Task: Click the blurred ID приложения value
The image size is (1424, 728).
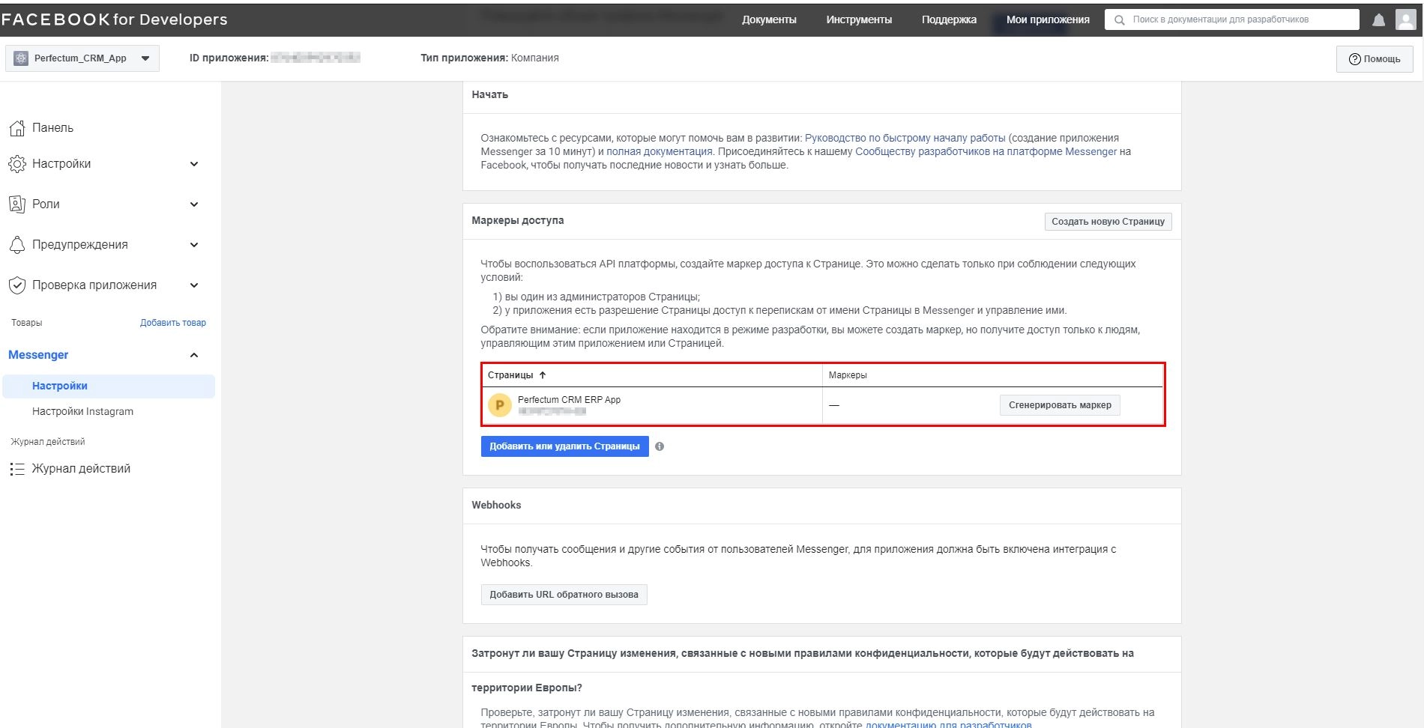Action: point(316,58)
